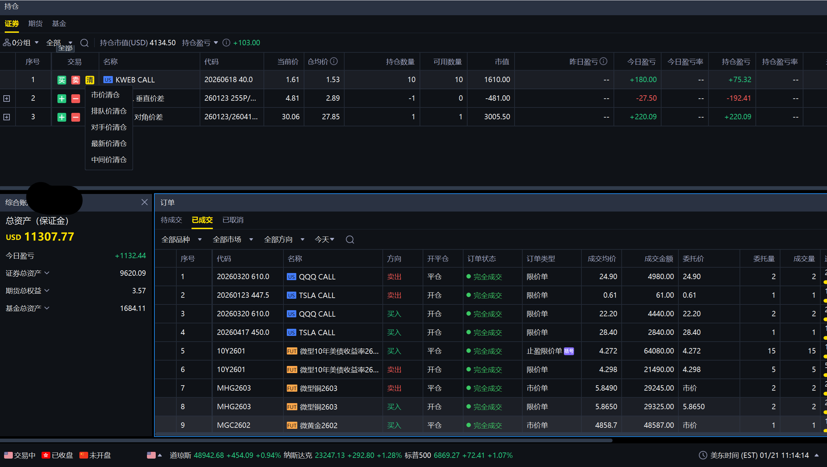Close the 综合账户 panel
This screenshot has height=467, width=827.
pyautogui.click(x=145, y=202)
